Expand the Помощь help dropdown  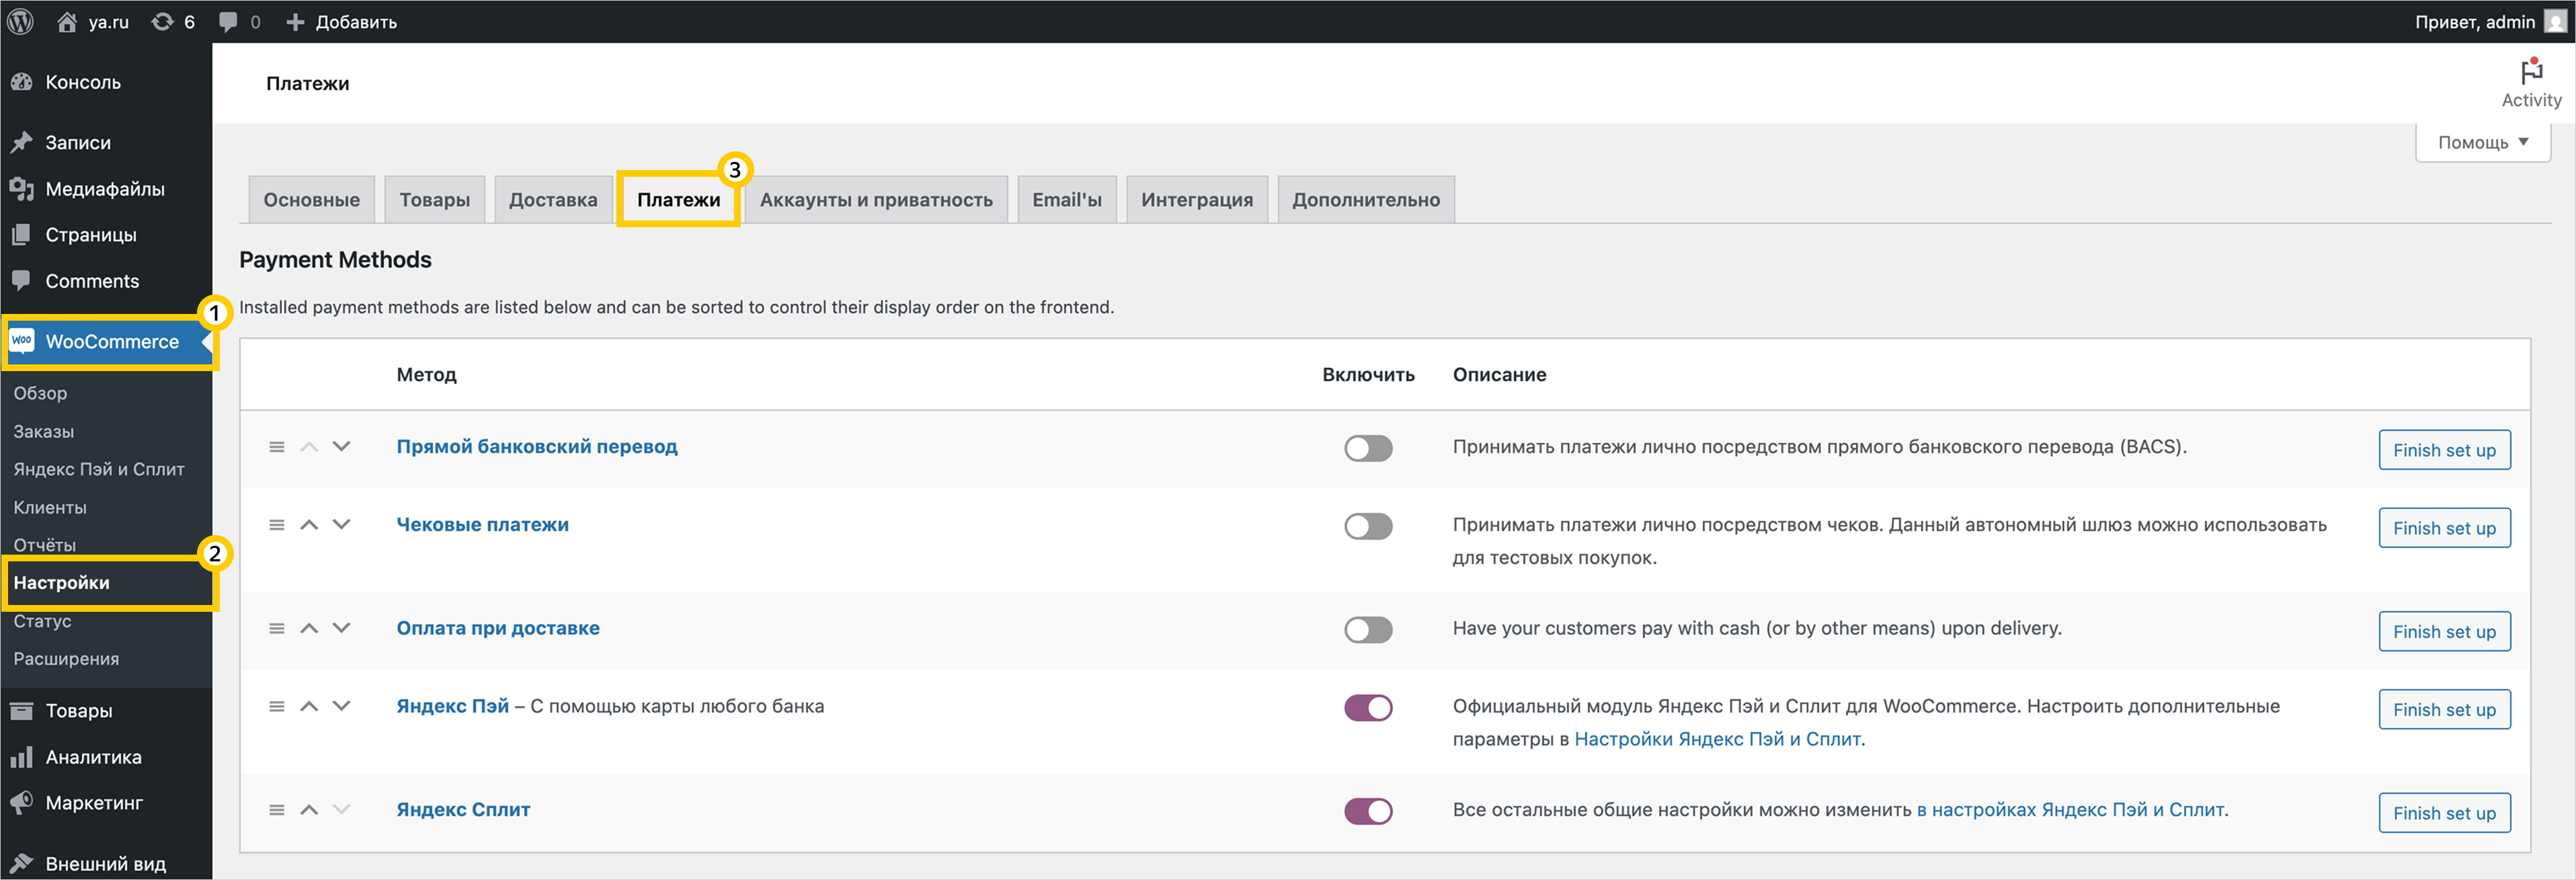[x=2482, y=142]
